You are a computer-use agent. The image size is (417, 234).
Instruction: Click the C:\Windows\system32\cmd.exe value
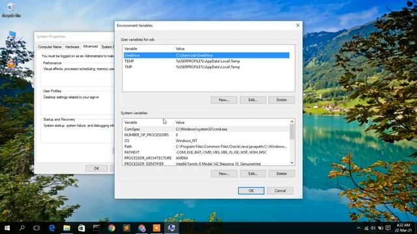tap(201, 129)
